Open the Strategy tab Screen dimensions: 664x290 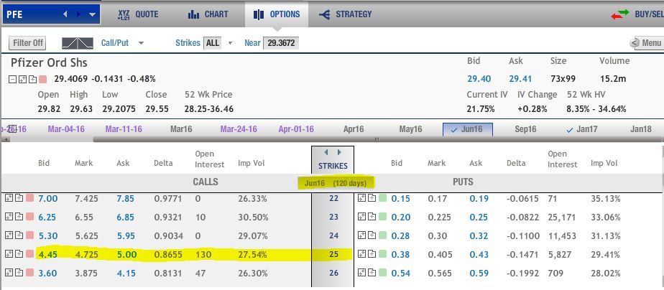pyautogui.click(x=345, y=14)
